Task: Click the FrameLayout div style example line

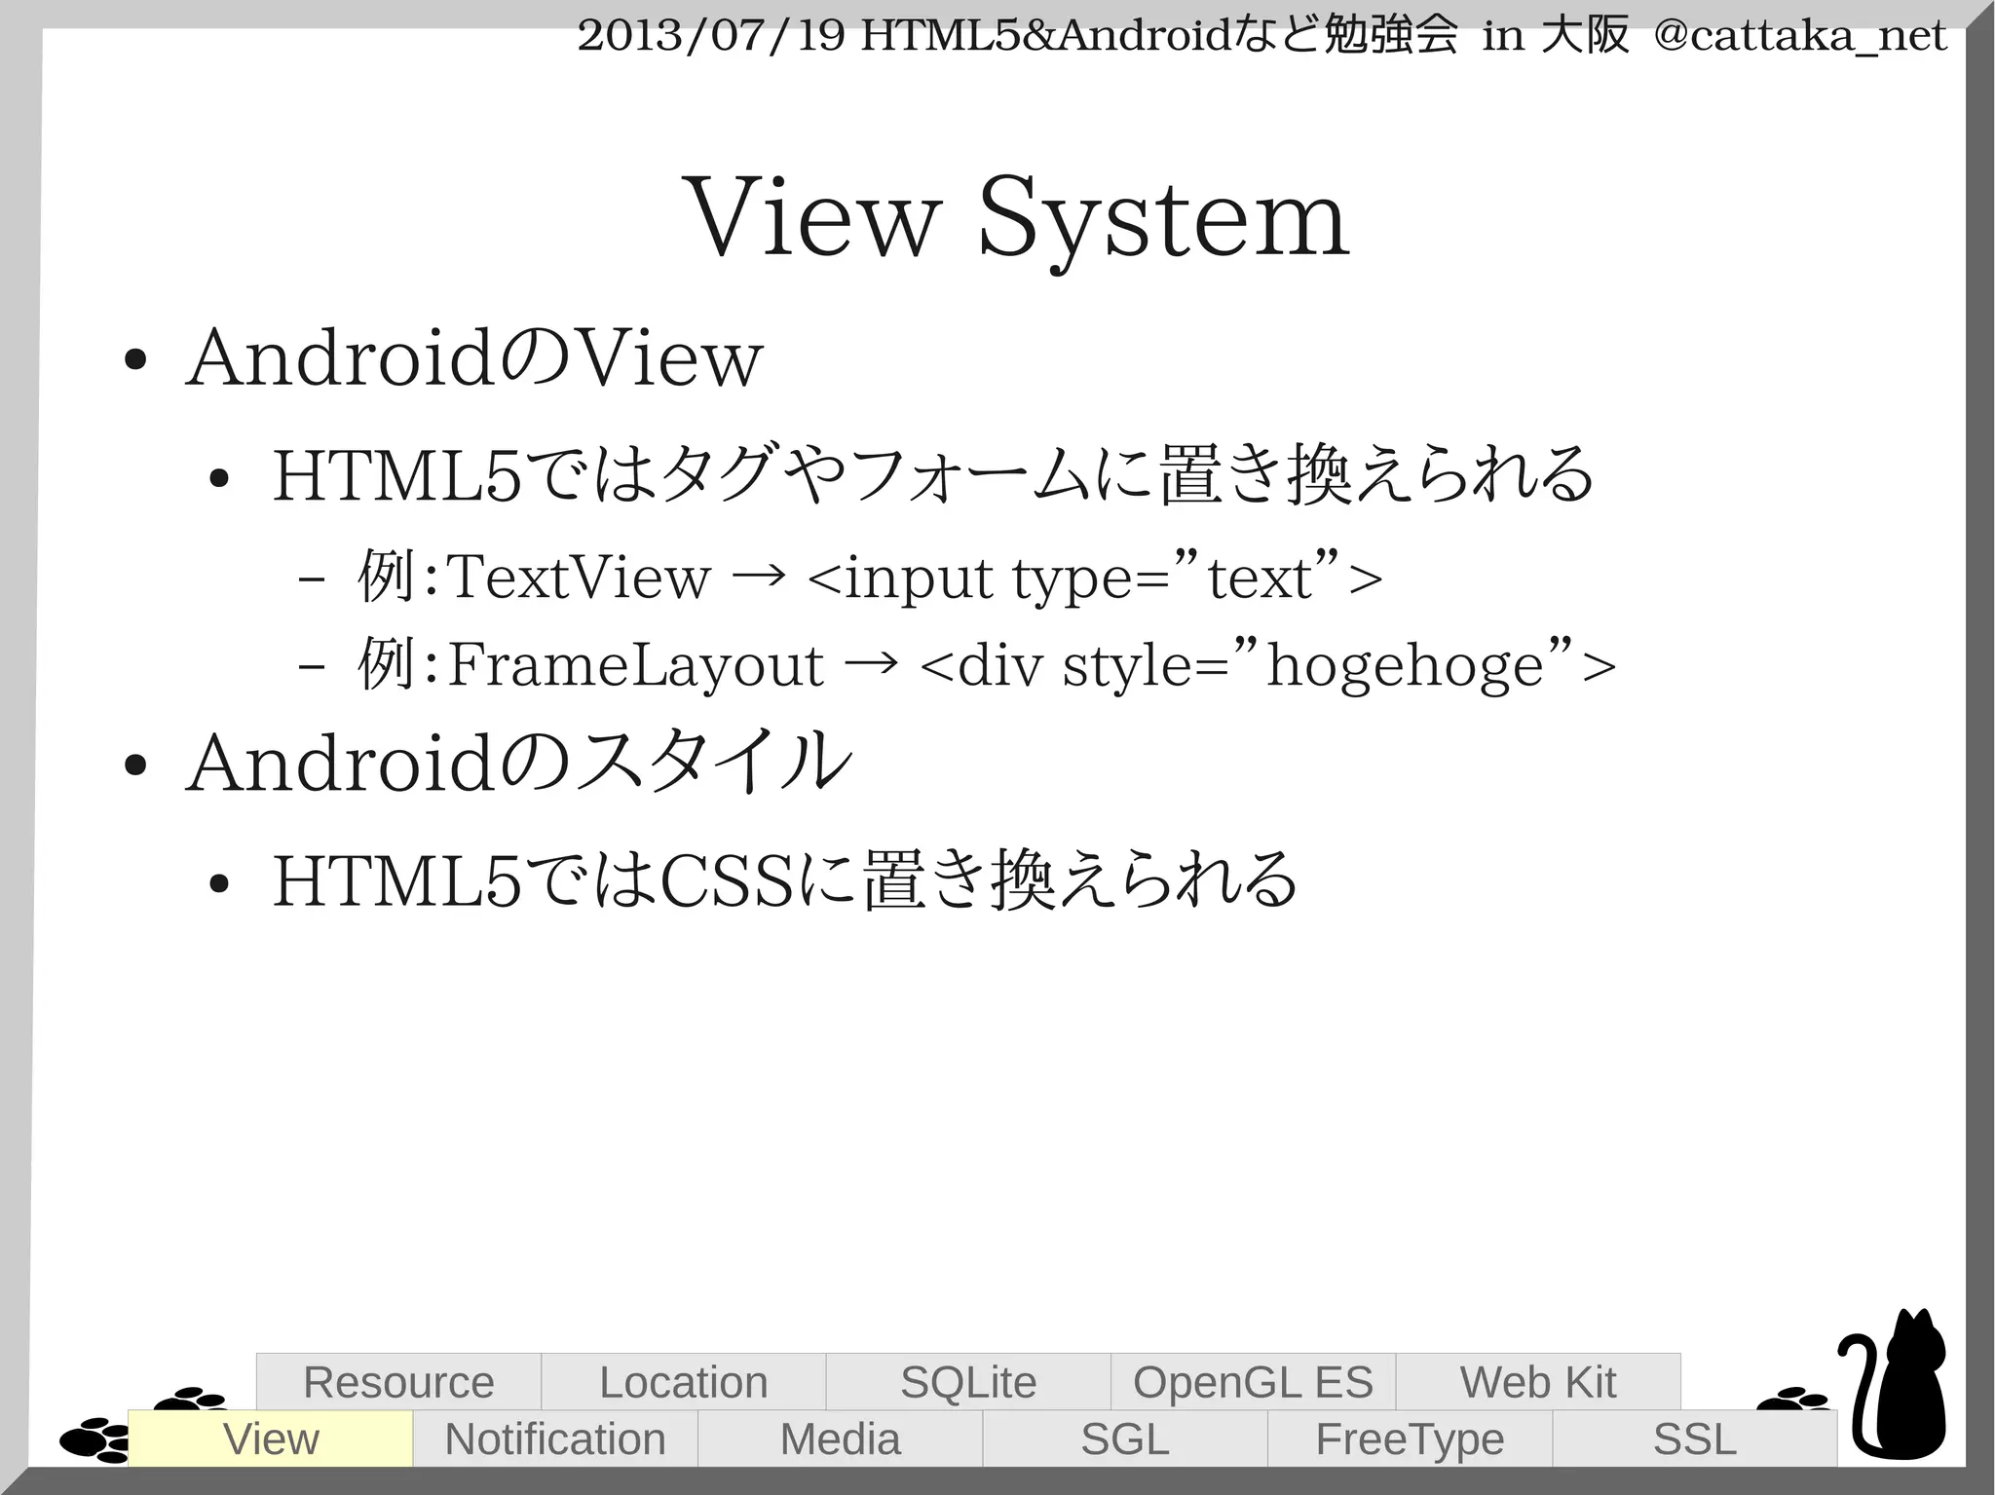Action: [x=987, y=664]
